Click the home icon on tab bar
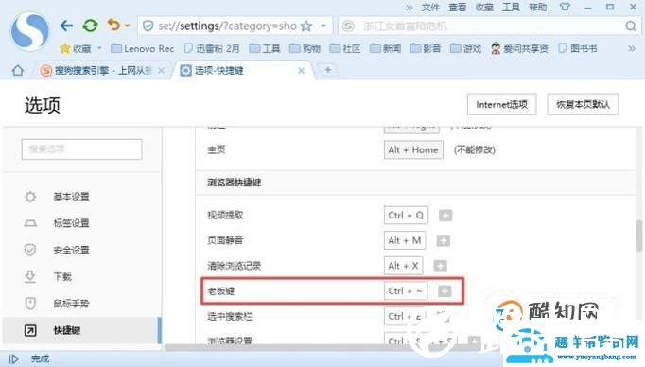The image size is (645, 367). pyautogui.click(x=18, y=70)
